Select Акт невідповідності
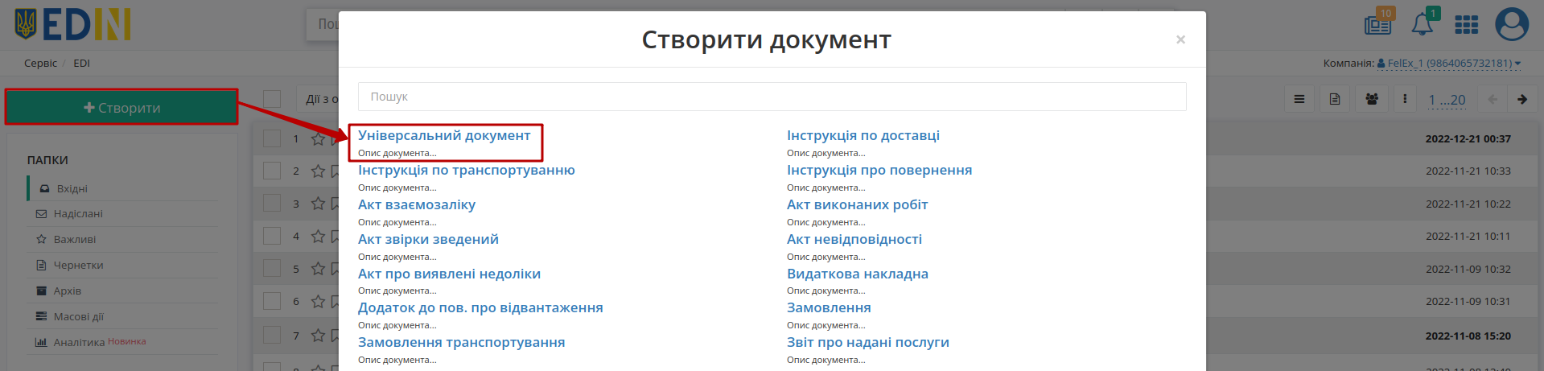 coord(854,239)
